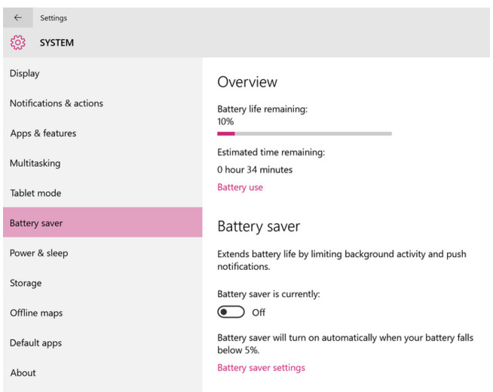Click the battery life remaining progress bar
This screenshot has width=493, height=392.
click(305, 133)
